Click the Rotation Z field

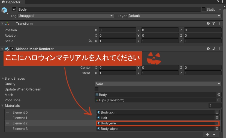[x=203, y=36]
